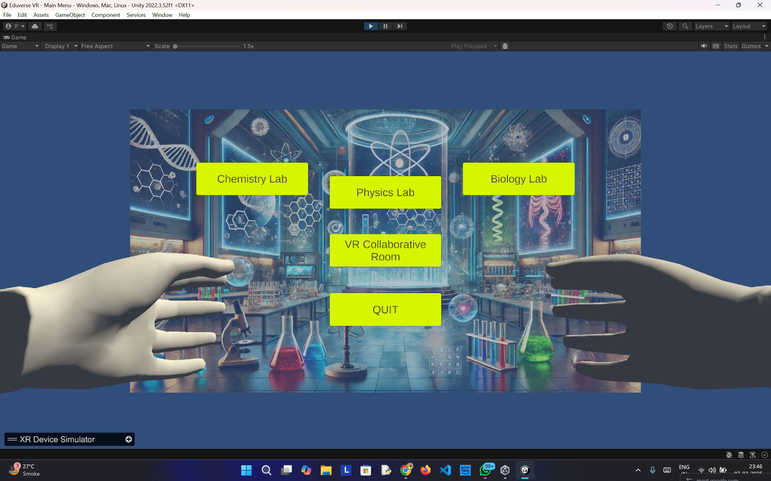Viewport: 771px width, 481px height.
Task: Expand the Display 1 dropdown
Action: 61,46
